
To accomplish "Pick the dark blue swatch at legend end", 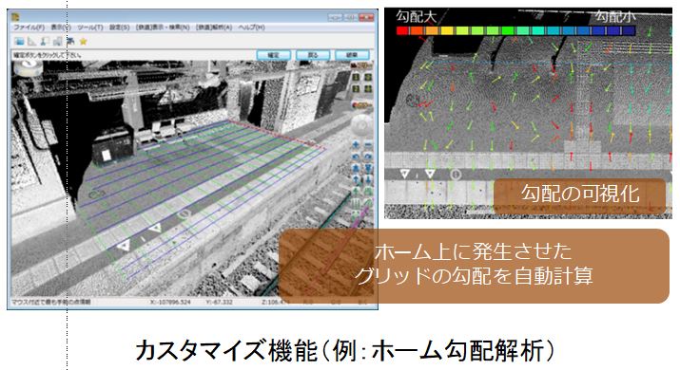I will click(629, 30).
